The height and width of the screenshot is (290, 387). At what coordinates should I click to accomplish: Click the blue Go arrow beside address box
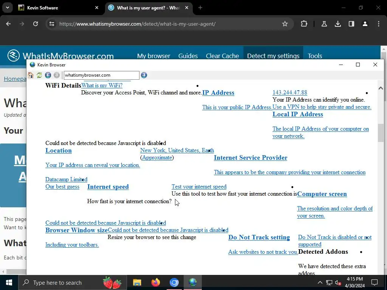click(x=144, y=75)
